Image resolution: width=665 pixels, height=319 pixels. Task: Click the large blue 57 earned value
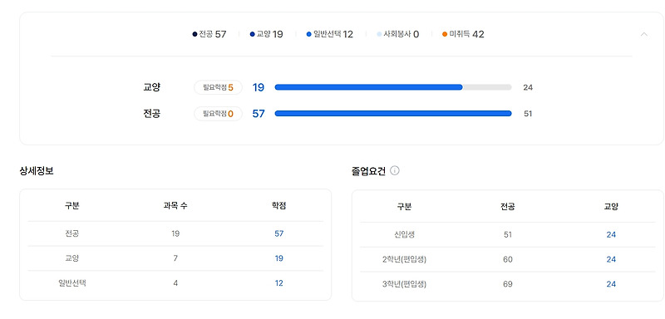point(259,114)
